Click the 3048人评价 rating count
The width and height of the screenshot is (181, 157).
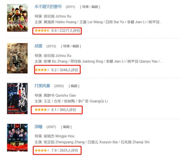(x=69, y=70)
